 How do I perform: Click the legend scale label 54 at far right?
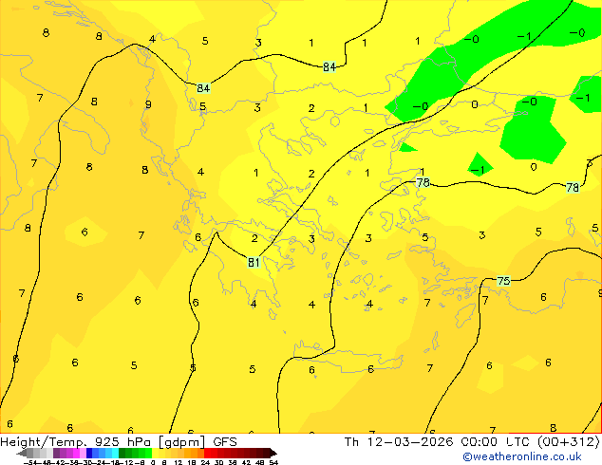tap(273, 462)
